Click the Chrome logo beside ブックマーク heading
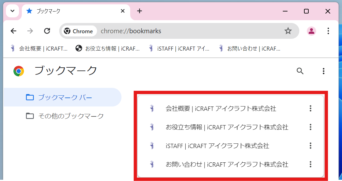 tap(19, 71)
